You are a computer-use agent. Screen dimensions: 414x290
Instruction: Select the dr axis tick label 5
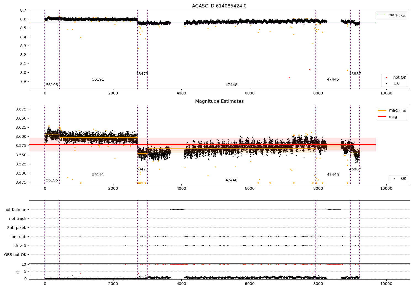(25, 271)
